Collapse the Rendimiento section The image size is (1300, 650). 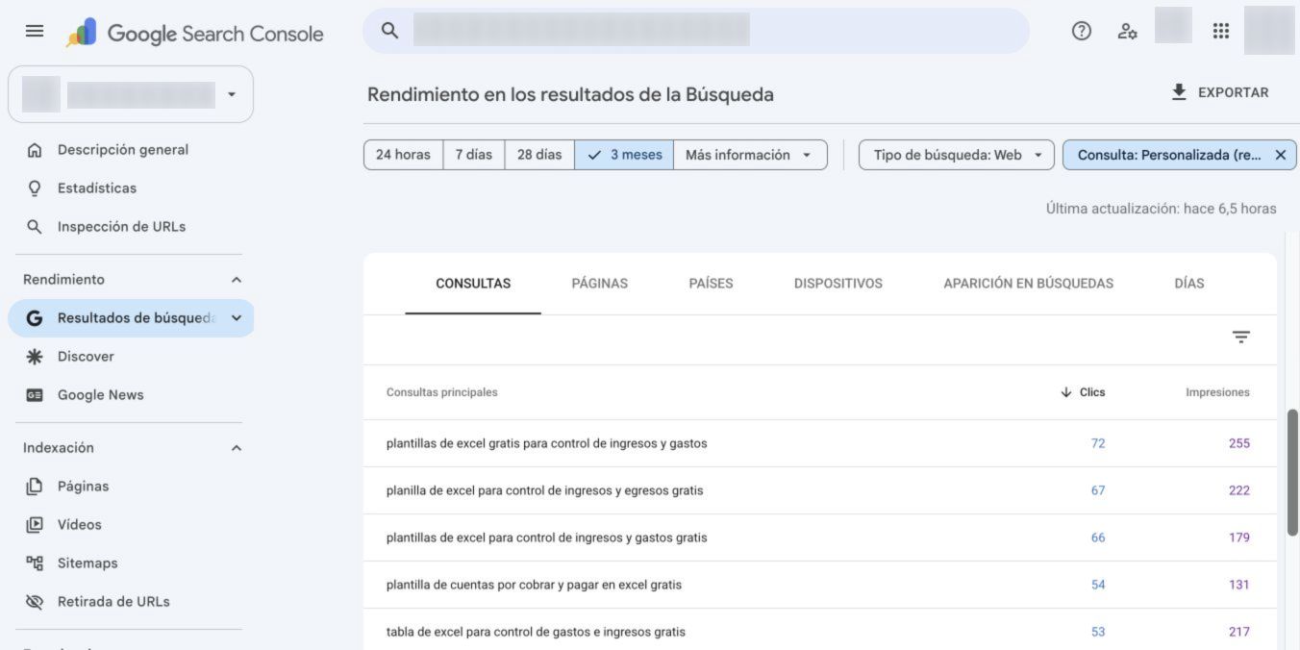click(237, 280)
